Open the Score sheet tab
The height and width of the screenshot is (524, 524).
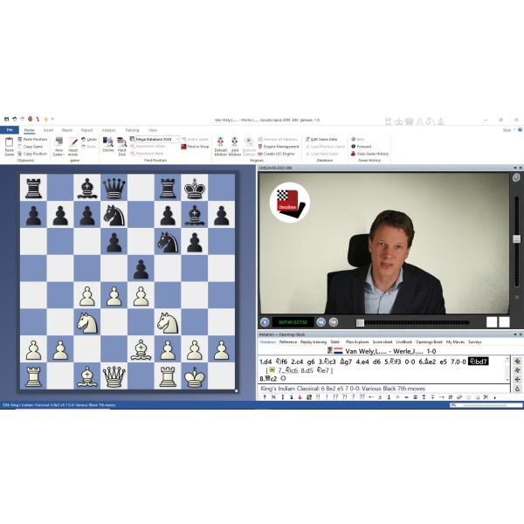[383, 341]
